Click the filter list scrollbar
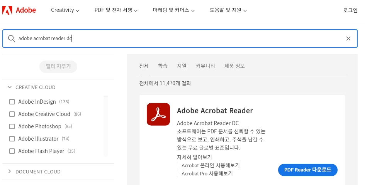 (x=106, y=126)
